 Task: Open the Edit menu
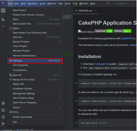coord(16,4)
